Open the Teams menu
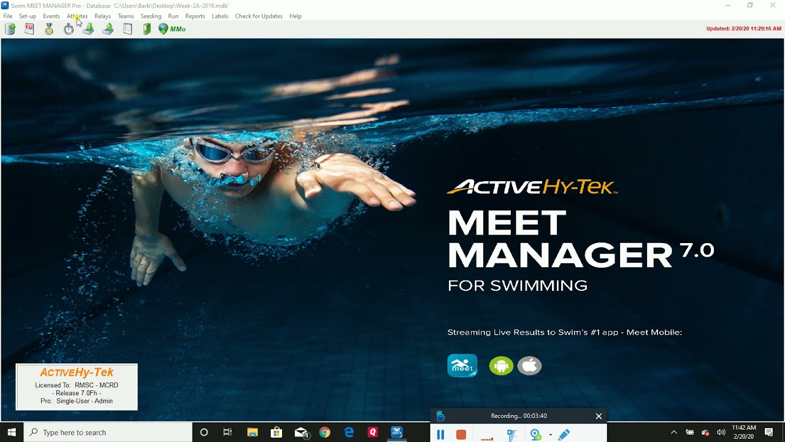 126,16
